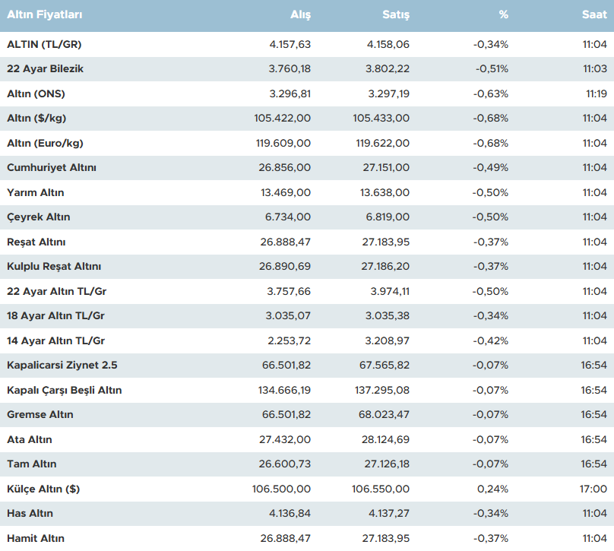The width and height of the screenshot is (614, 551).
Task: Click the Satış column header
Action: pos(396,15)
